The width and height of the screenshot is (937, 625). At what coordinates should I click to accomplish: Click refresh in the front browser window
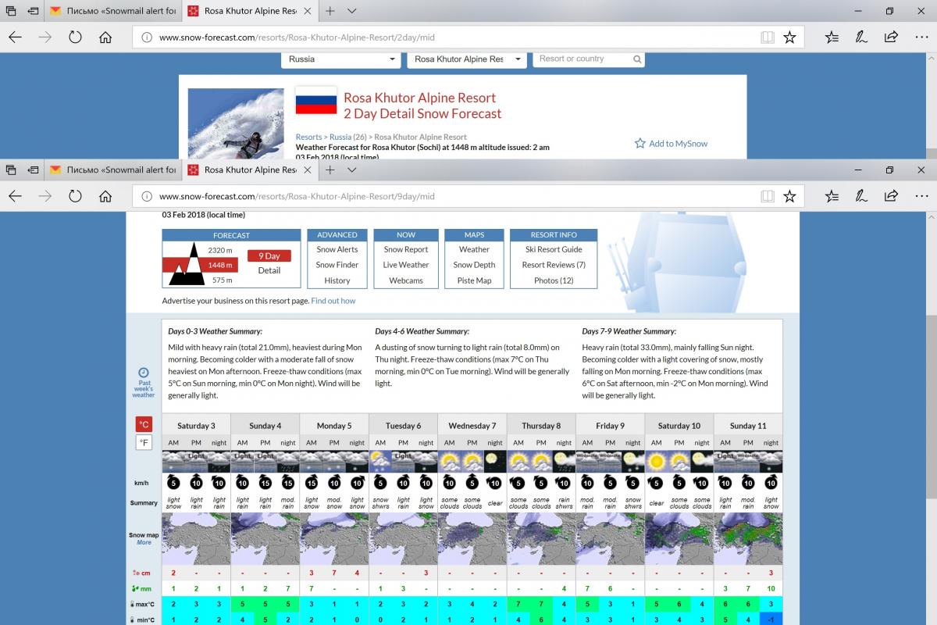coord(75,196)
